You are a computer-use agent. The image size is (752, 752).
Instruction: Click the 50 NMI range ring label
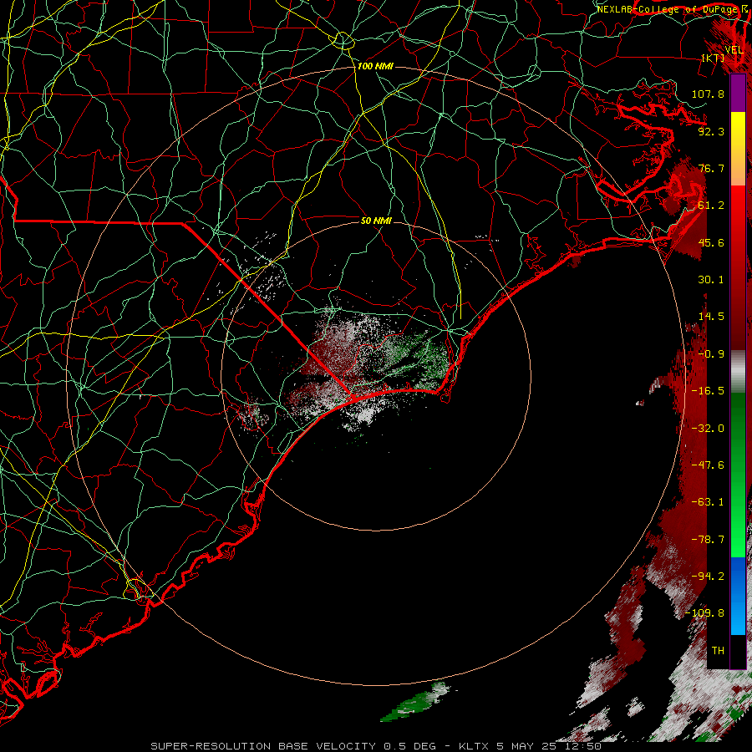[x=376, y=221]
